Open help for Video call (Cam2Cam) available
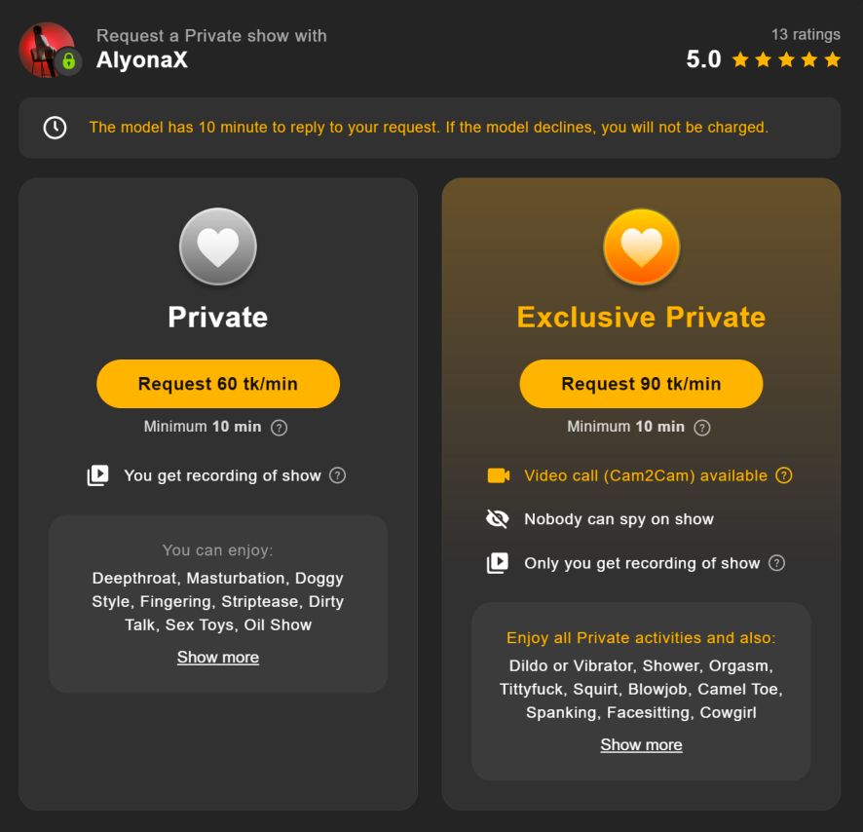 click(784, 475)
